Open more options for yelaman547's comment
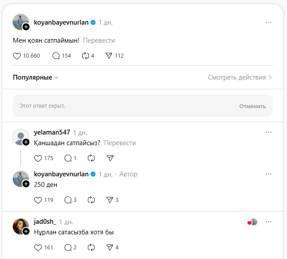 click(x=268, y=132)
